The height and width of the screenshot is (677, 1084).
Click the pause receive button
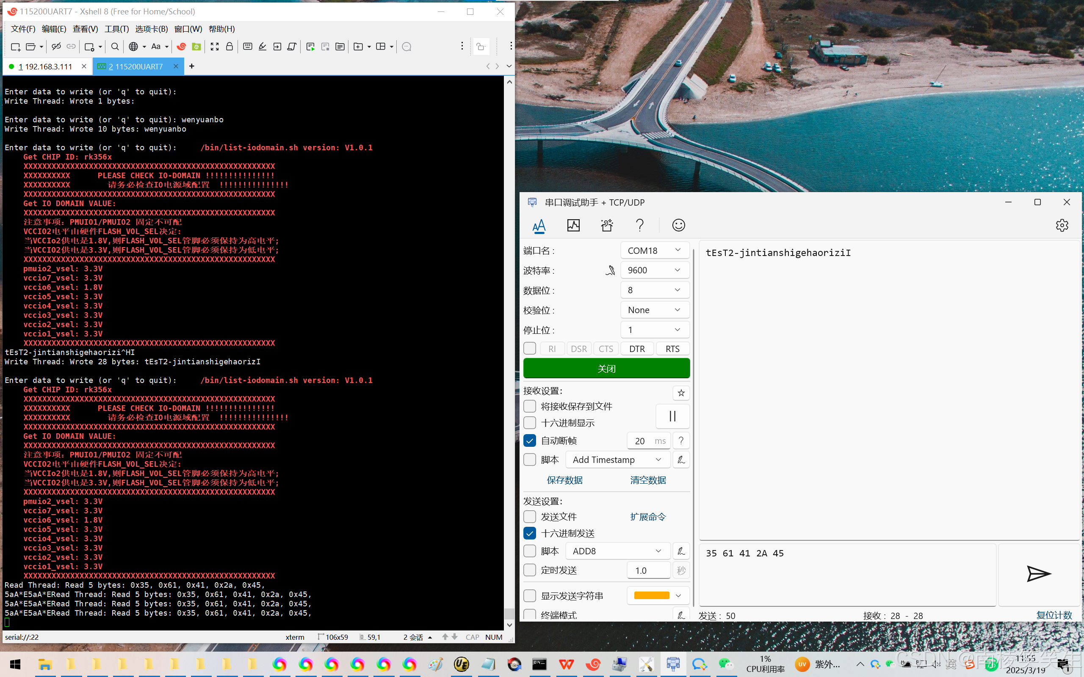pyautogui.click(x=672, y=416)
